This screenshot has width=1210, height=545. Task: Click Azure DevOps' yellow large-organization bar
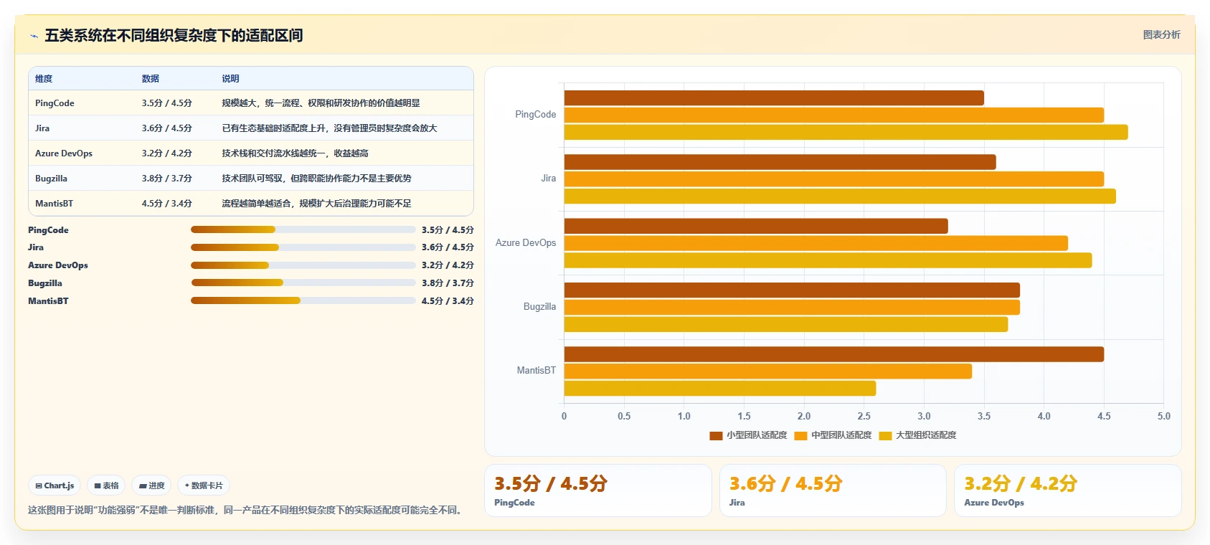(x=828, y=260)
